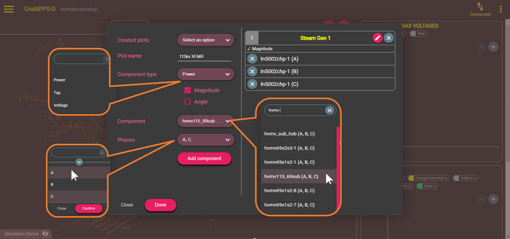
Task: Expand the Component type Power dropdown
Action: click(206, 74)
